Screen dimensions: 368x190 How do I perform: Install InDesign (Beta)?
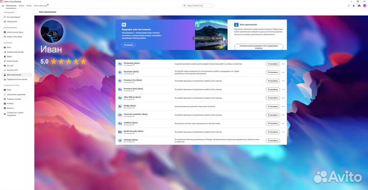click(x=273, y=140)
